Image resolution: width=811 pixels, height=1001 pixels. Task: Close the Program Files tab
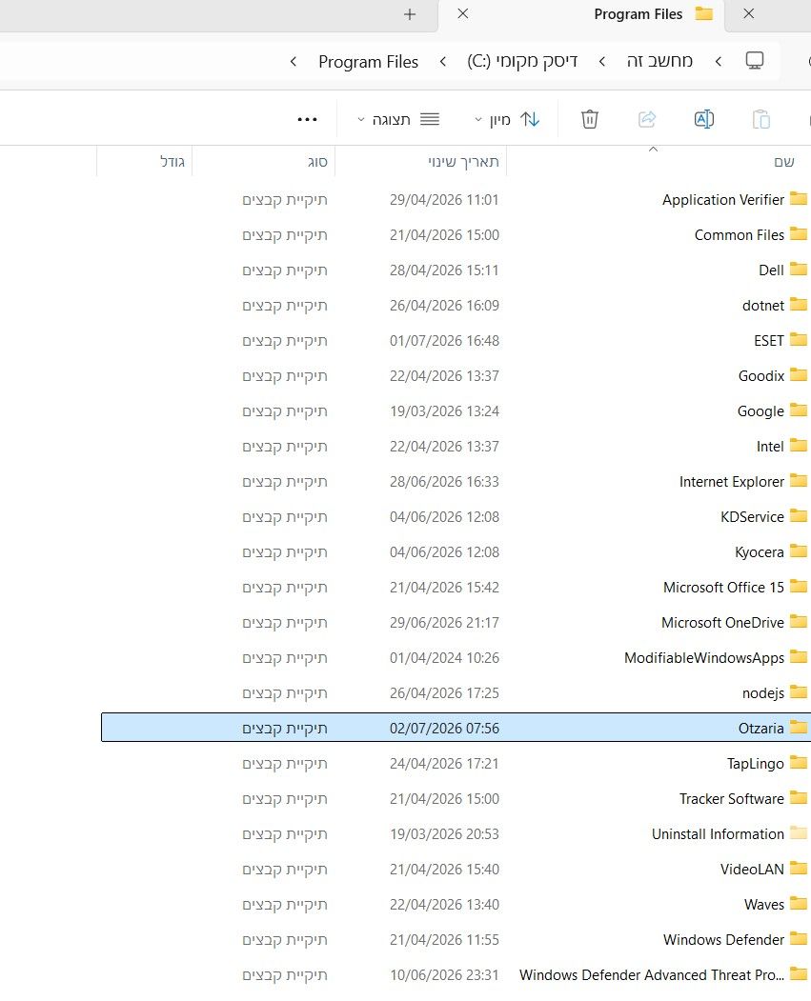463,13
